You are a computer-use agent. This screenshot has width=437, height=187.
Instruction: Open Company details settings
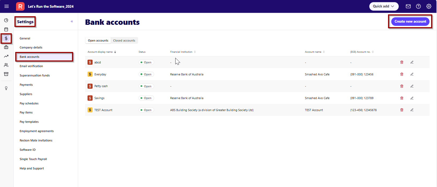[31, 47]
